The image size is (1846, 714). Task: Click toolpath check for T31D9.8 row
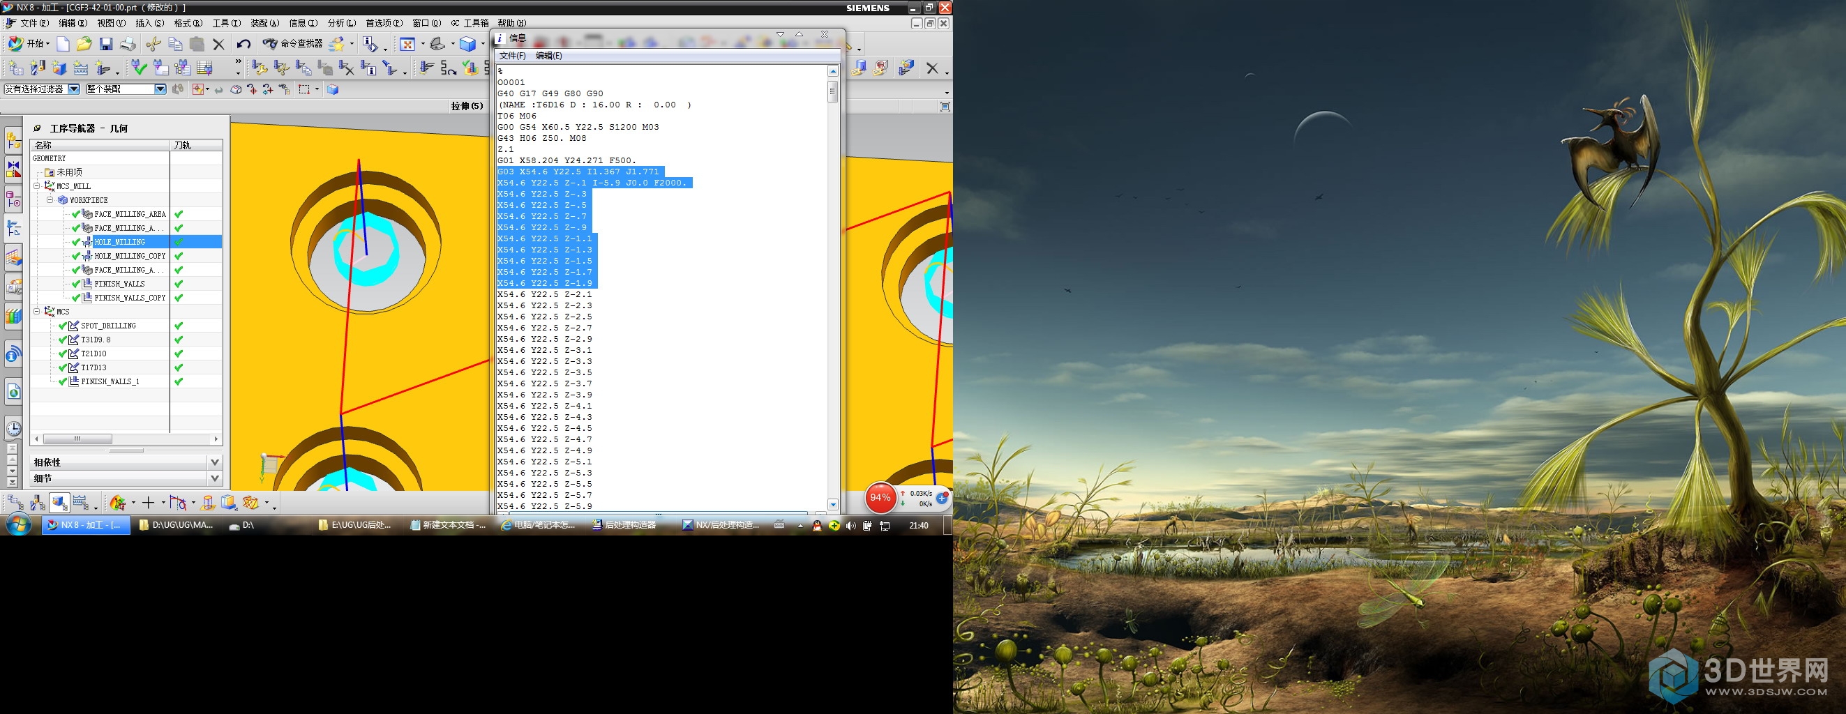click(179, 340)
